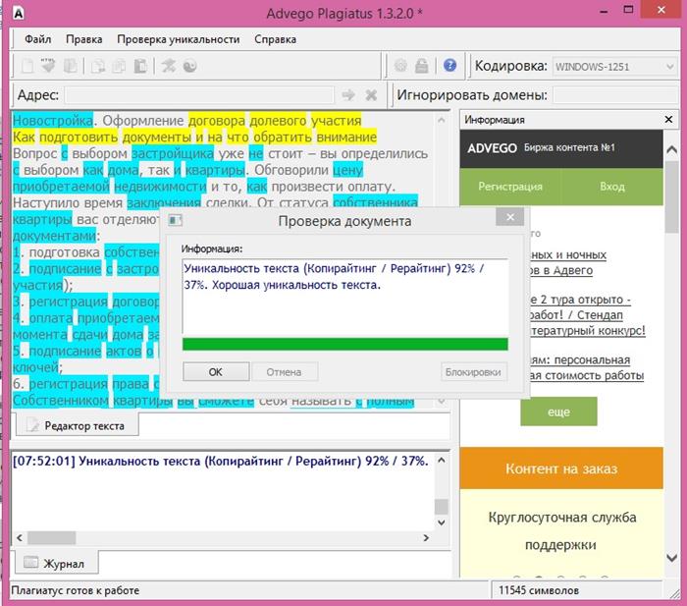This screenshot has width=687, height=606.
Task: Click the green Регистрация button
Action: click(x=510, y=187)
